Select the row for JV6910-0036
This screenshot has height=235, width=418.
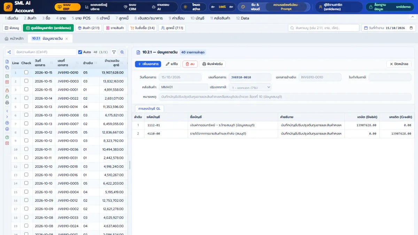[70, 149]
